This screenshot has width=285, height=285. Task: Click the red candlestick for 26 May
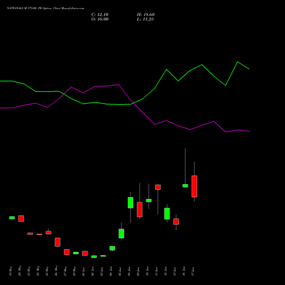(x=58, y=242)
